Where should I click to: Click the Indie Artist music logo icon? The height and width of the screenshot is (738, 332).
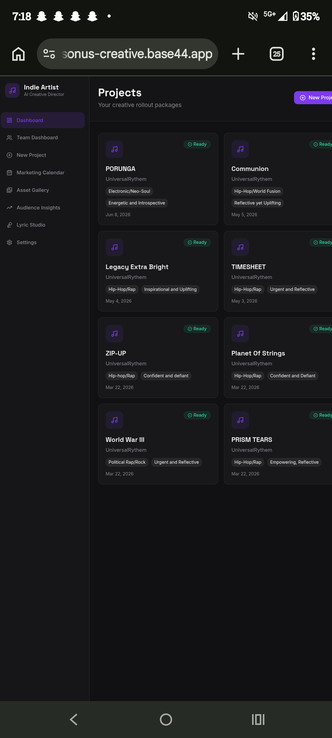[x=12, y=90]
